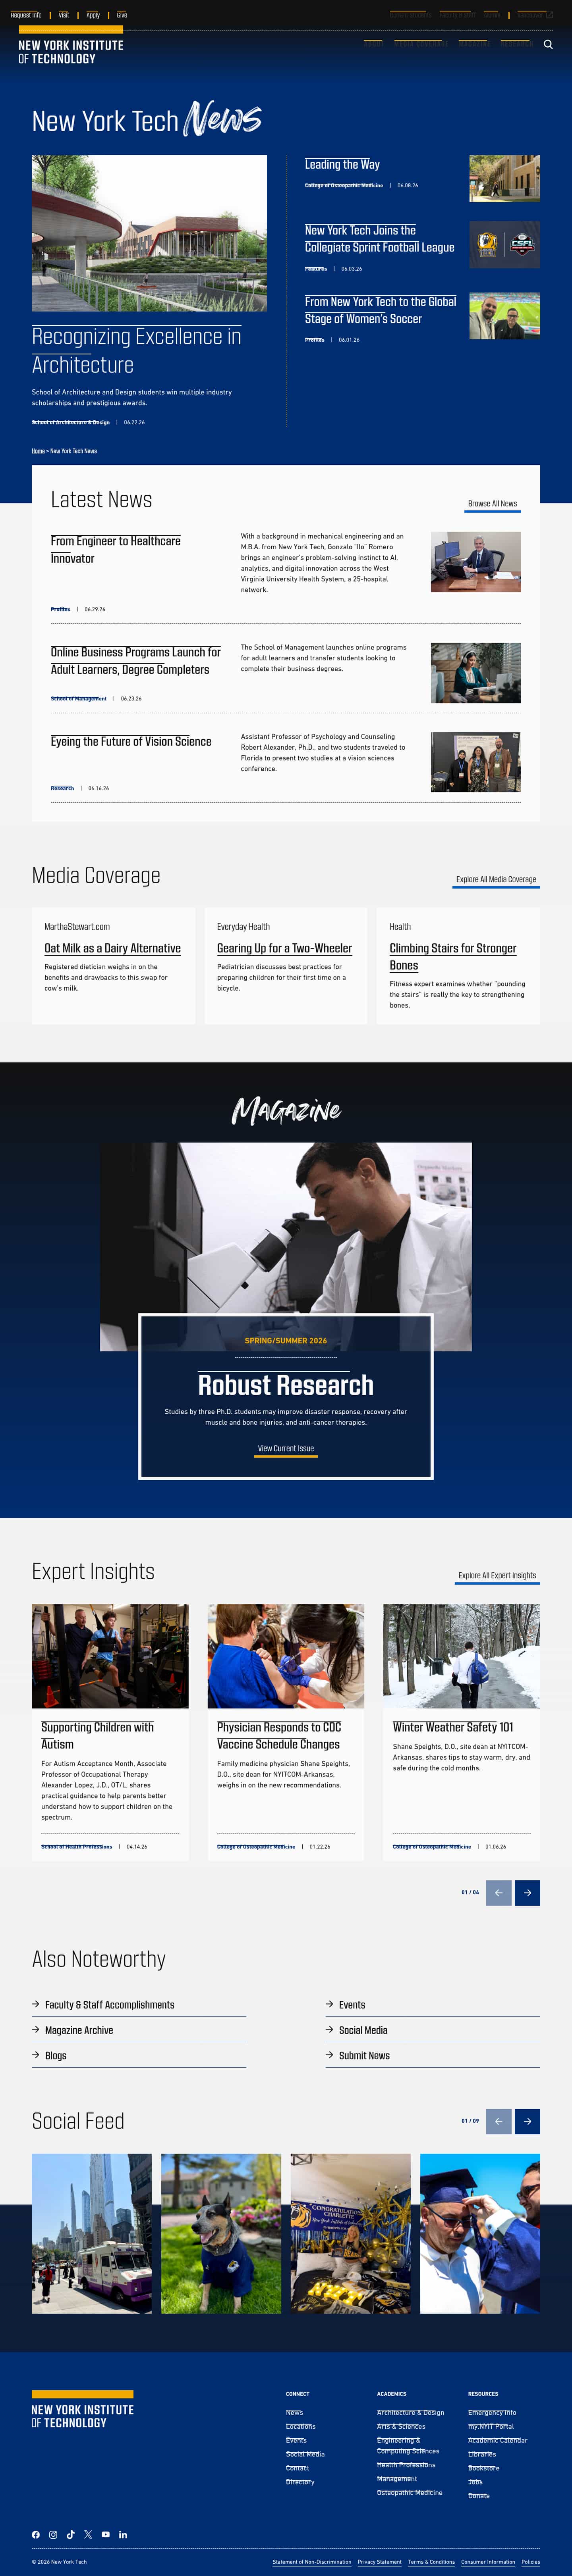Viewport: 572px width, 2576px height.
Task: Open Apply link in top bar
Action: pyautogui.click(x=93, y=15)
